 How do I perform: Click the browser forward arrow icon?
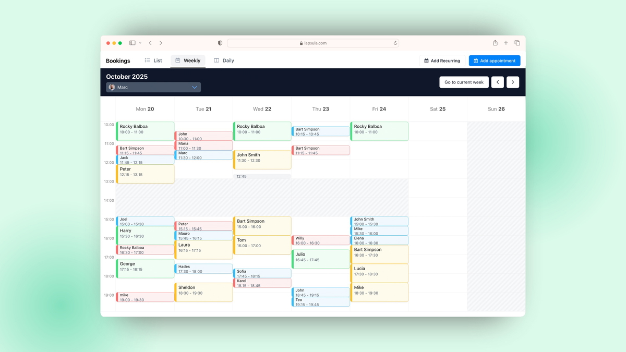coord(161,43)
